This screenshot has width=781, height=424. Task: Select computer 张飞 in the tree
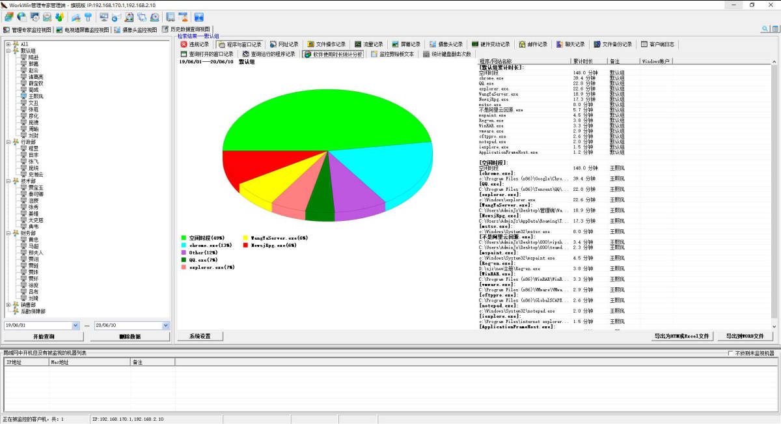33,162
